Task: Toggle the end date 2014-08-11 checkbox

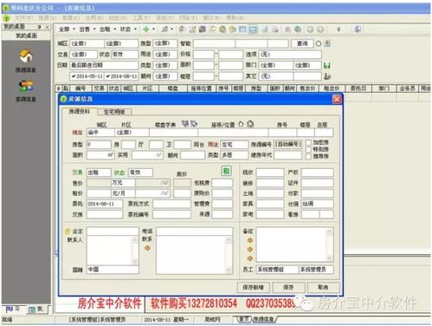Action: (108, 76)
